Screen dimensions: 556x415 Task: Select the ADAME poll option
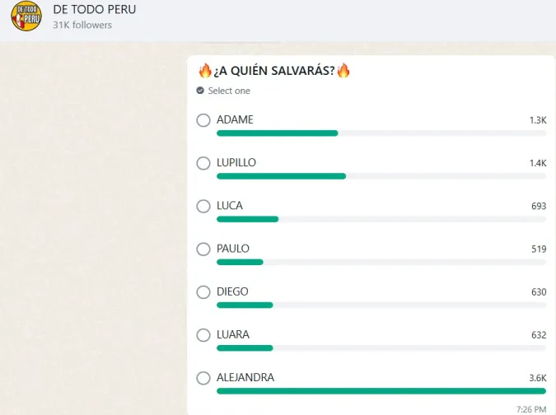[203, 121]
